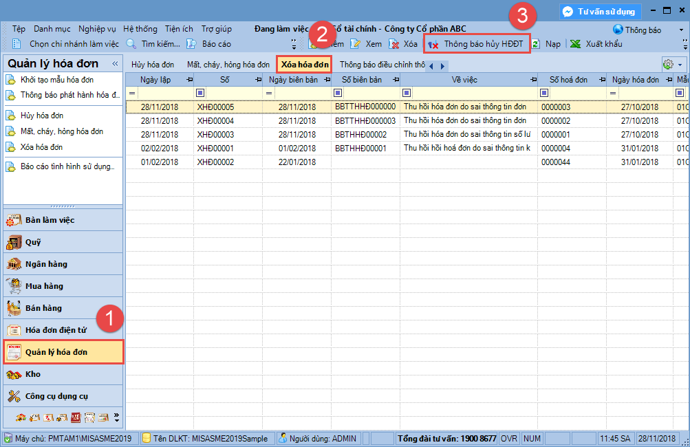Switch to the Hủy hóa đơn tab

point(153,65)
